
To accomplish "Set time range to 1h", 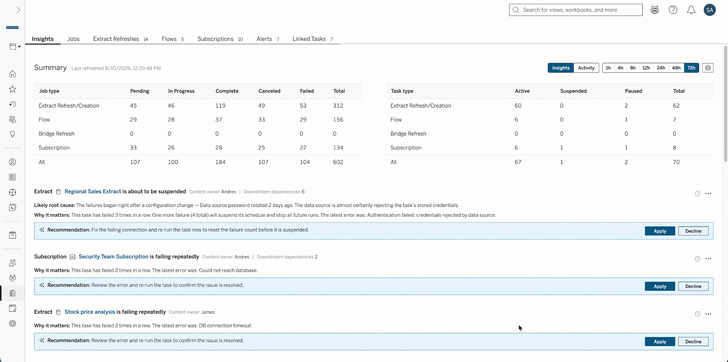I will (608, 68).
